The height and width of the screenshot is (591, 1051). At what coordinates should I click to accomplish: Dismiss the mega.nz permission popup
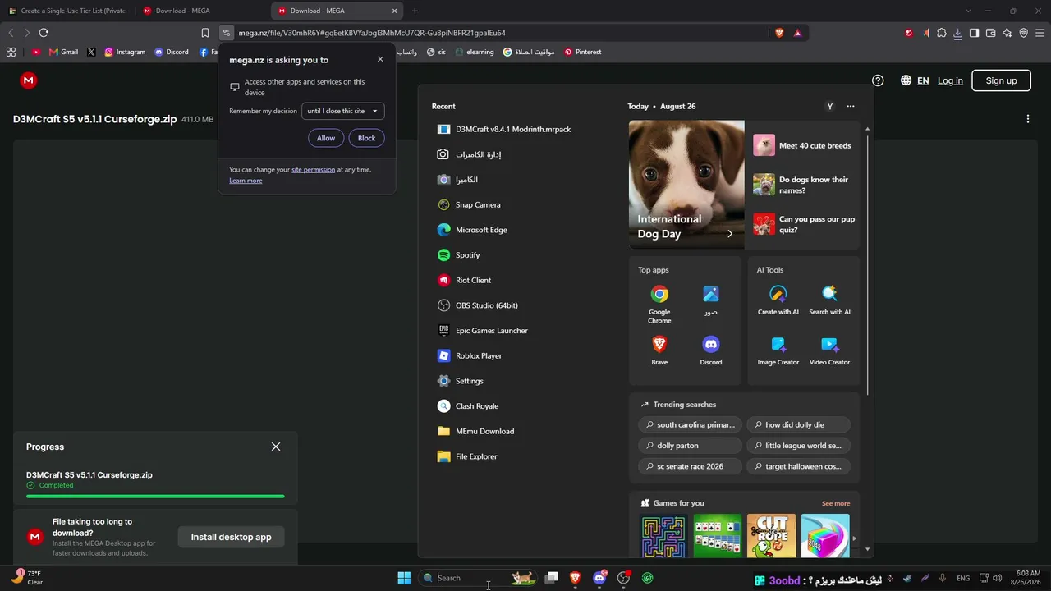(x=380, y=59)
